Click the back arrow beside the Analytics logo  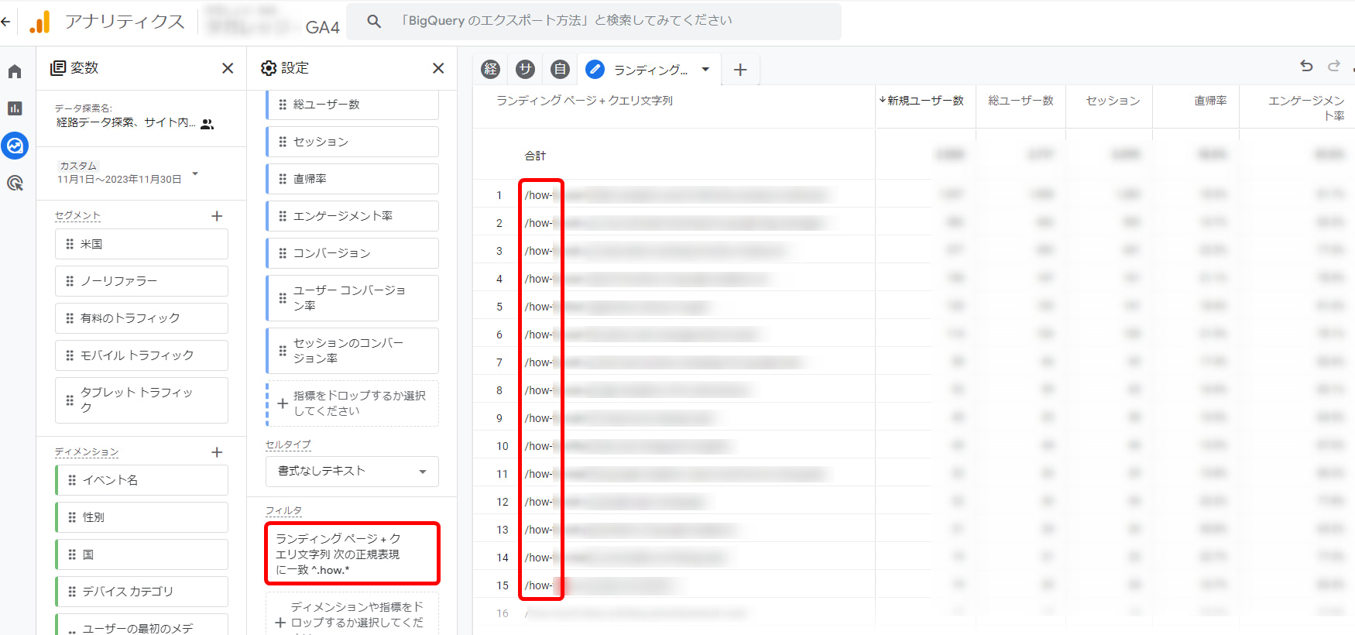pos(6,22)
